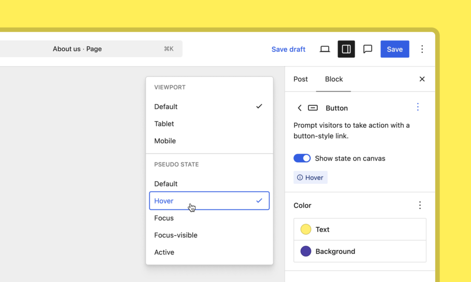Open the comments speech bubble icon

click(x=368, y=49)
